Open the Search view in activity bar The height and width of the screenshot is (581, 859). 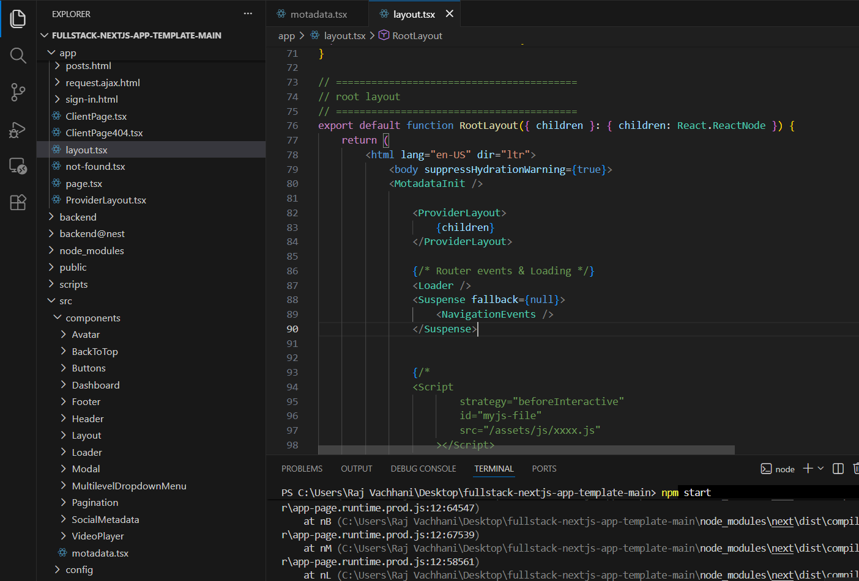tap(18, 56)
